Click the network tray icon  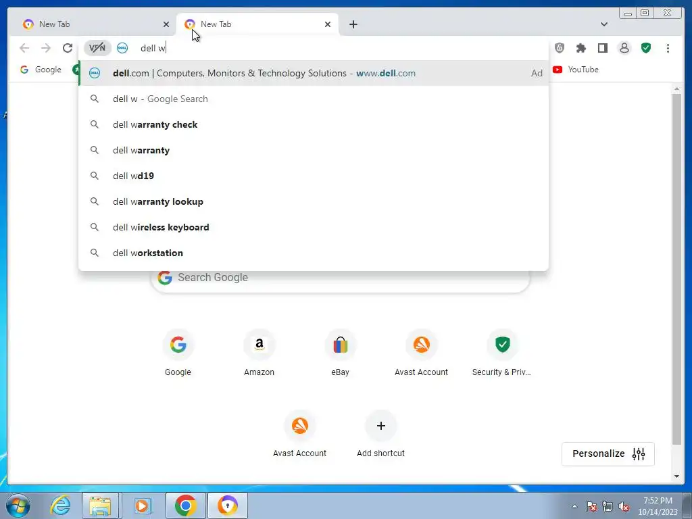608,507
